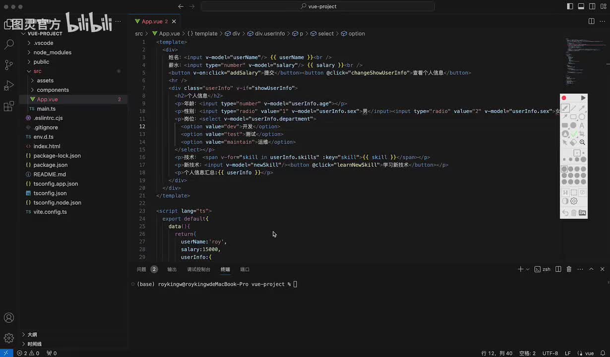Open the notifications bell in status bar

603,353
